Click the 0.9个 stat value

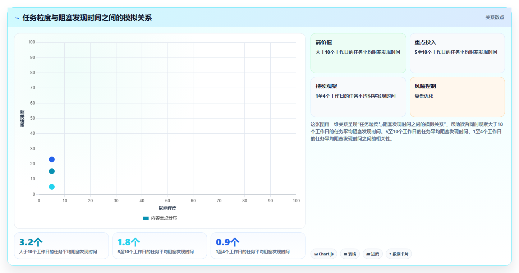pos(228,242)
